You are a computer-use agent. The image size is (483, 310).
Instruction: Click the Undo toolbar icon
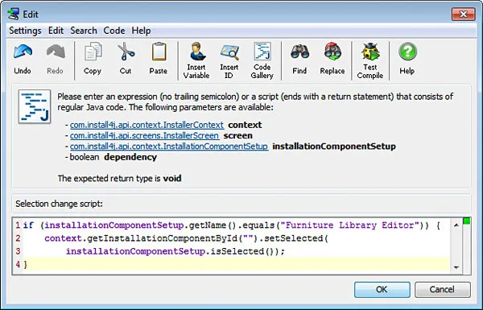(23, 59)
